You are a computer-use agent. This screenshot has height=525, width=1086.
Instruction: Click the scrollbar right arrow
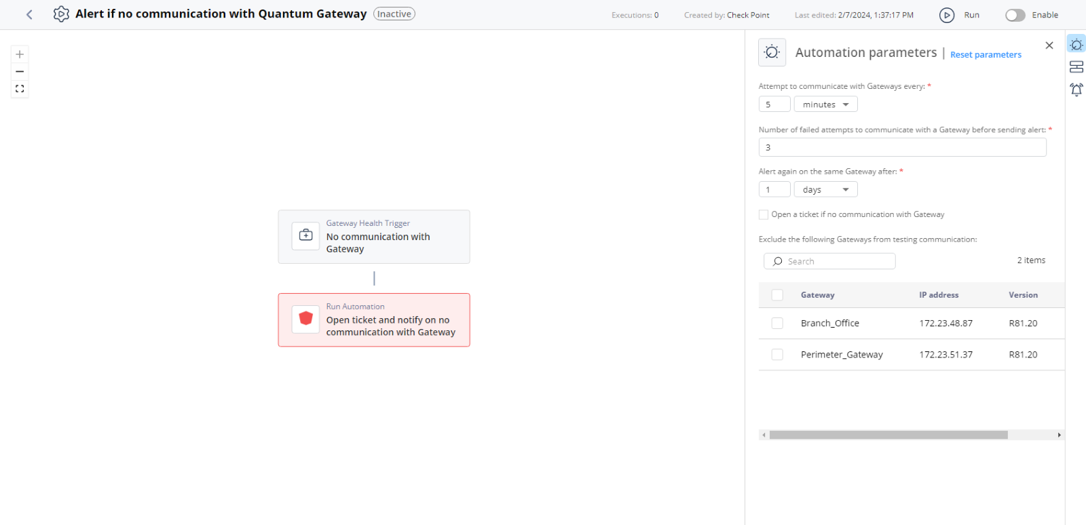tap(1059, 435)
